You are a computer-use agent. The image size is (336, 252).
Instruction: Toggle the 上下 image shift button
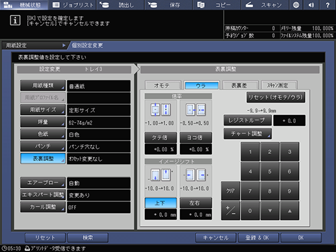point(161,203)
